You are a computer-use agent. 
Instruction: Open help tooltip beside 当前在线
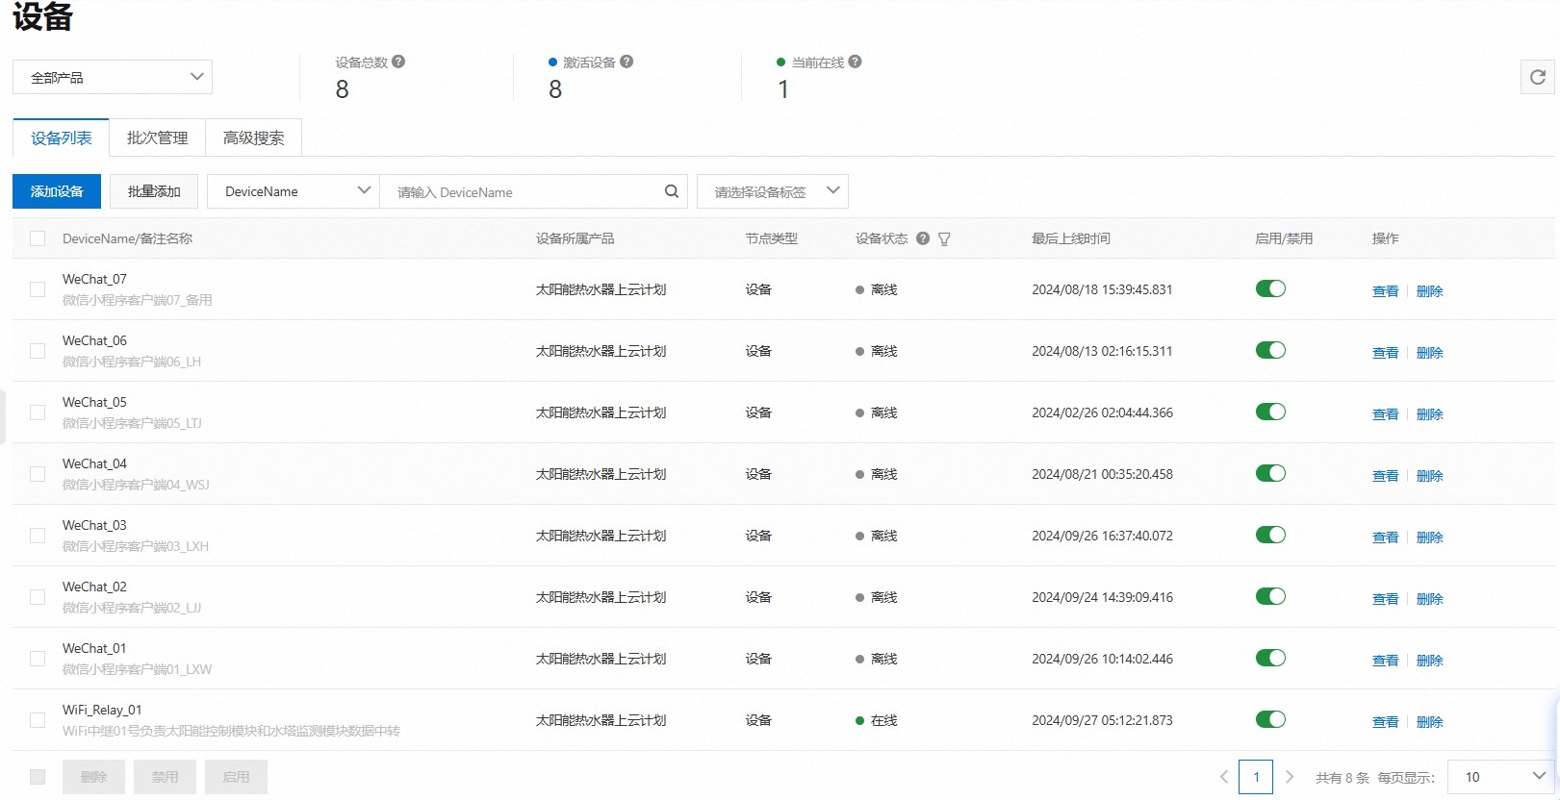[855, 62]
